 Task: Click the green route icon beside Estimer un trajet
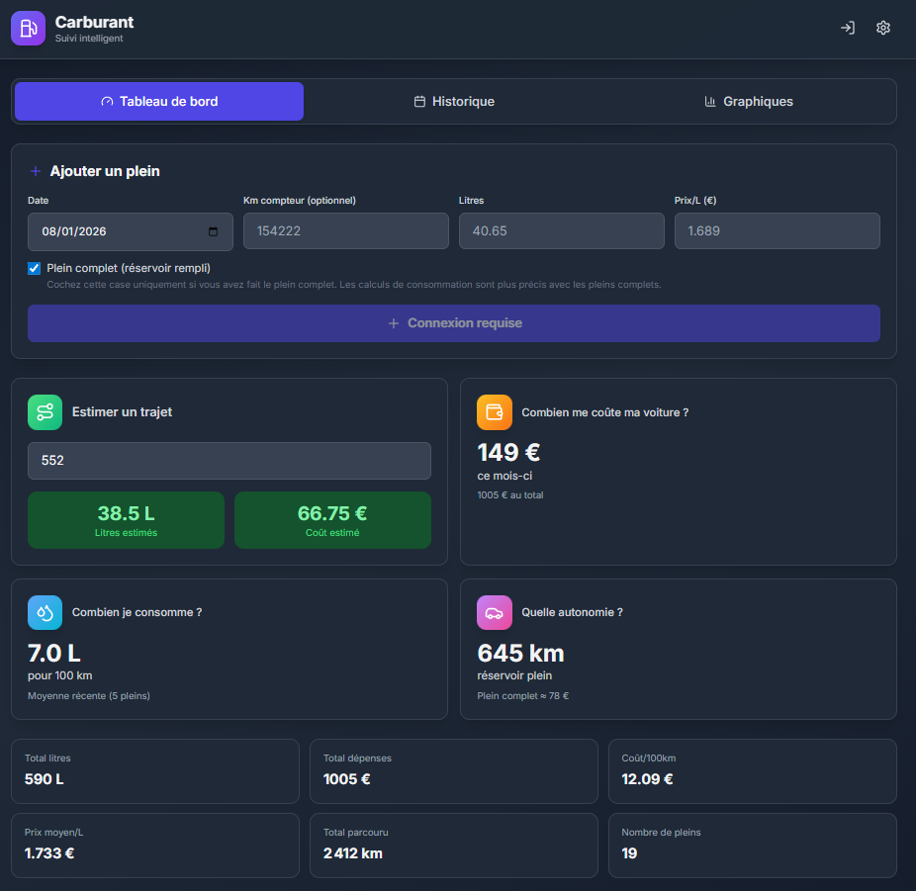(45, 412)
